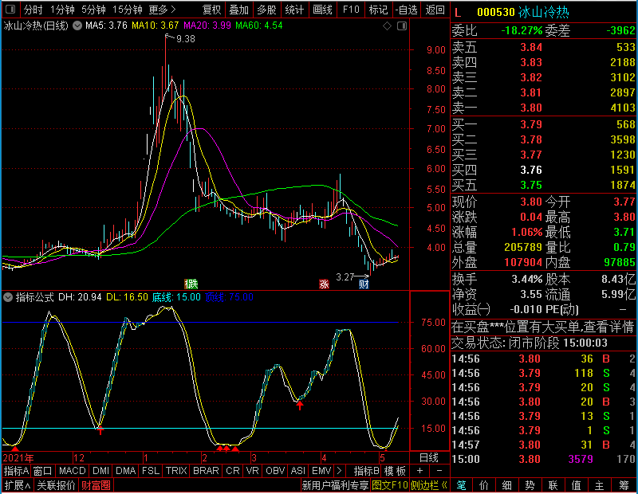The width and height of the screenshot is (638, 494).
Task: Select the BRAR indicator
Action: [x=206, y=471]
